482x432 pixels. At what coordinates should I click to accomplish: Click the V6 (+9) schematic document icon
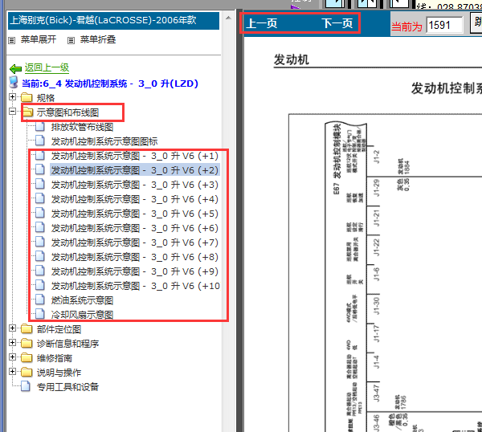40,271
